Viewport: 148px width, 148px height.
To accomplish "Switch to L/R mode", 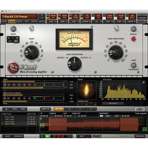I will point(10,41).
